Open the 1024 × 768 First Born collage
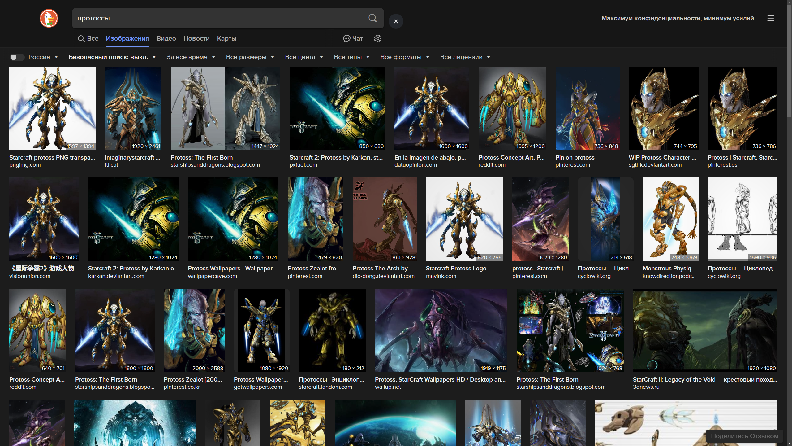The image size is (792, 446). click(x=570, y=330)
